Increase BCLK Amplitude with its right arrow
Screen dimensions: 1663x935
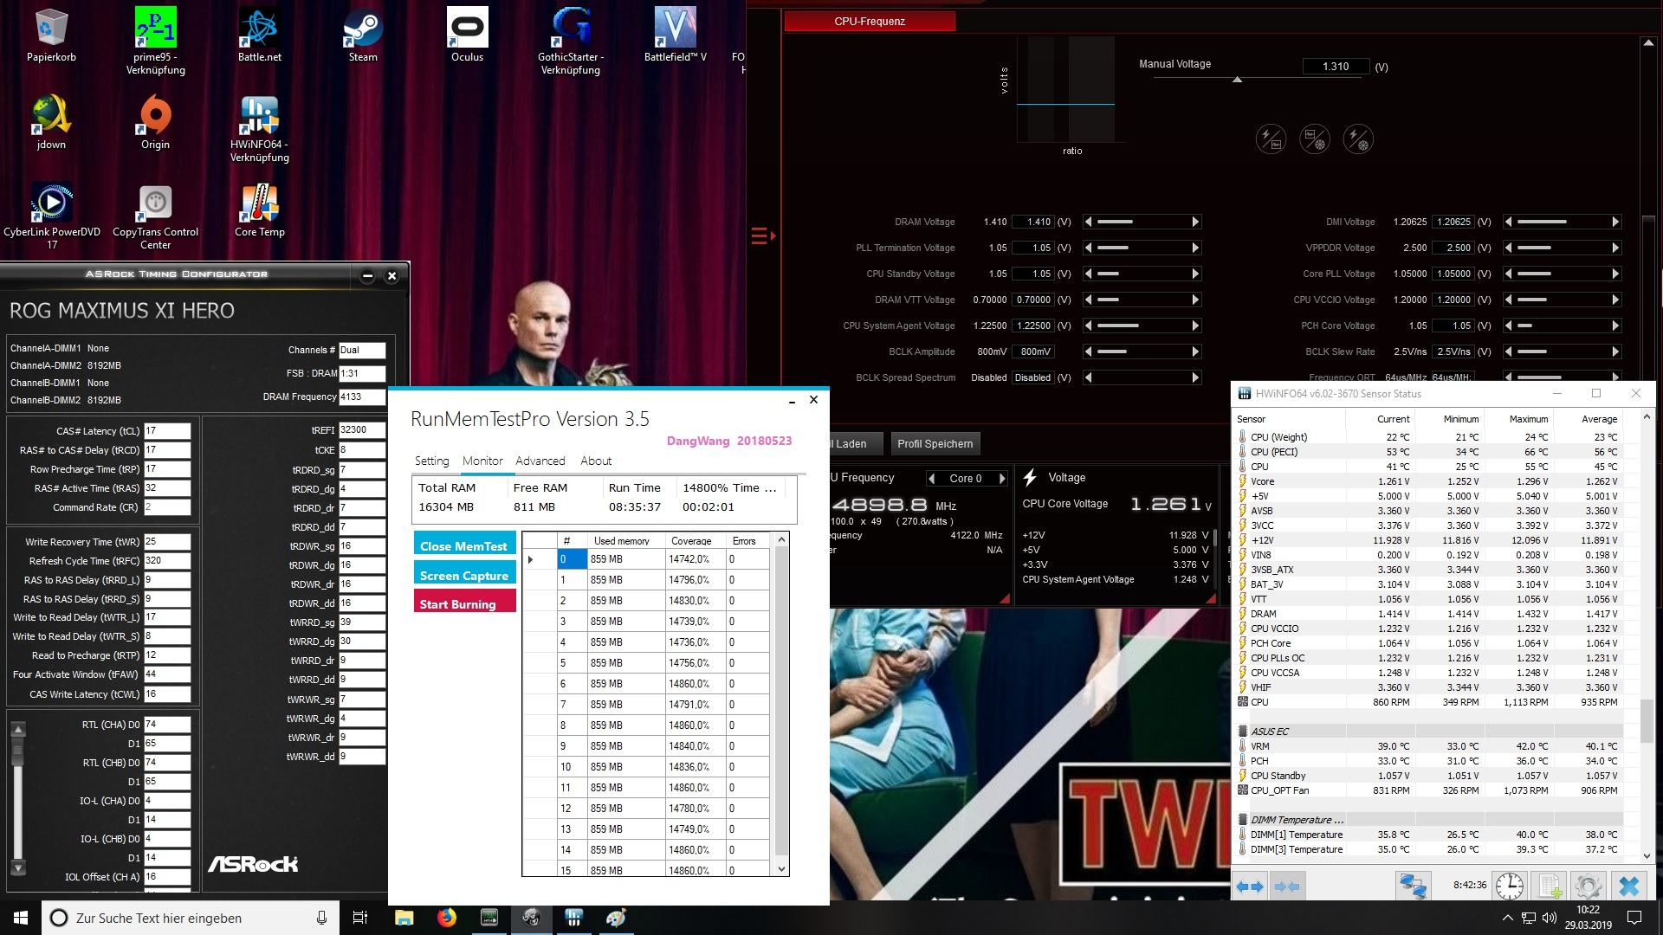tap(1196, 351)
